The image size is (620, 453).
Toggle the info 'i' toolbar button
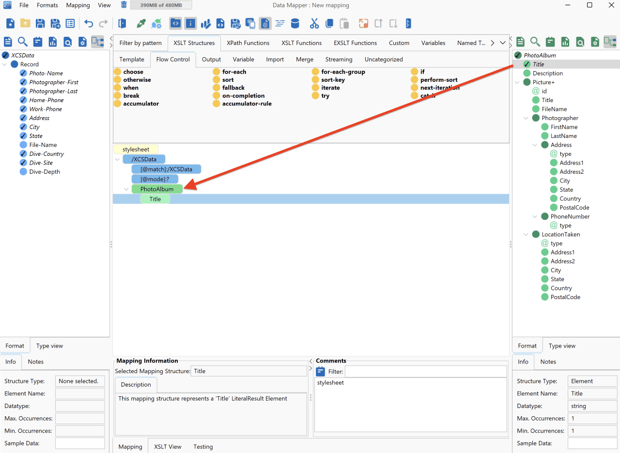point(190,23)
